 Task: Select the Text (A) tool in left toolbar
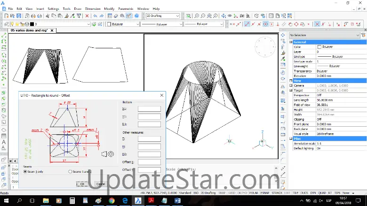pyautogui.click(x=4, y=142)
